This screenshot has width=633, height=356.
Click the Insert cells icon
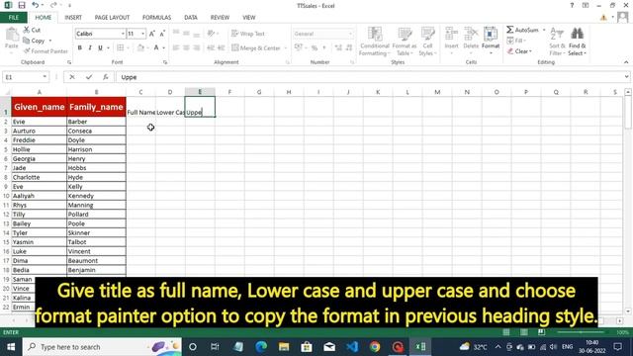point(451,42)
